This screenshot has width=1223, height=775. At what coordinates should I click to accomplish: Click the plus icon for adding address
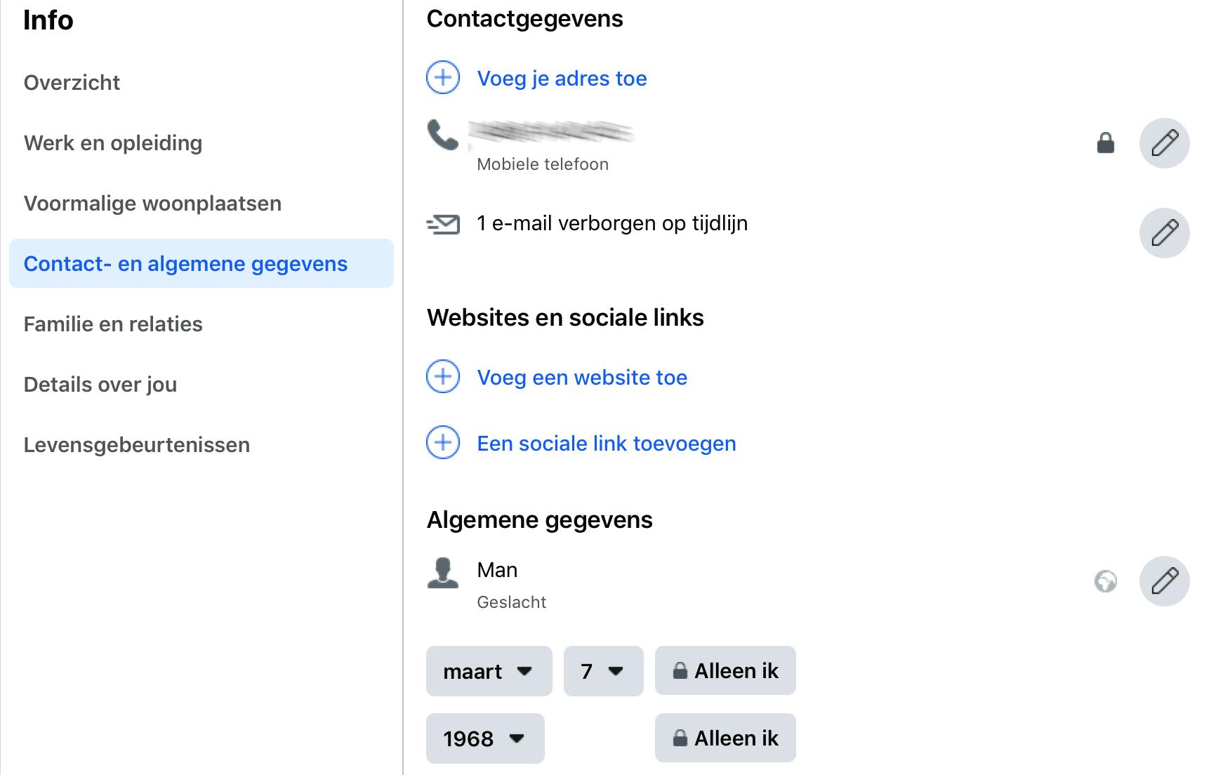443,77
